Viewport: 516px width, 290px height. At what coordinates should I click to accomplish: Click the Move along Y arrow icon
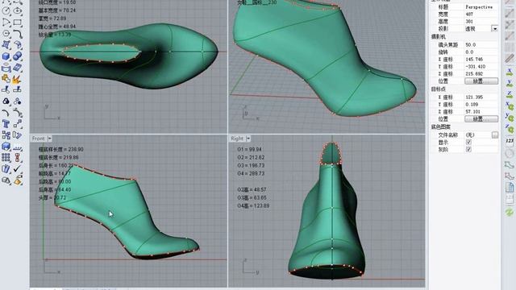(x=510, y=83)
